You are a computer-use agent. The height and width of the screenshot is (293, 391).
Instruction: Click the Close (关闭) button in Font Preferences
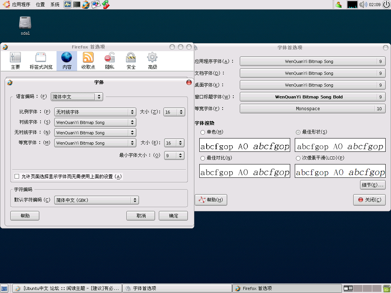(x=369, y=200)
